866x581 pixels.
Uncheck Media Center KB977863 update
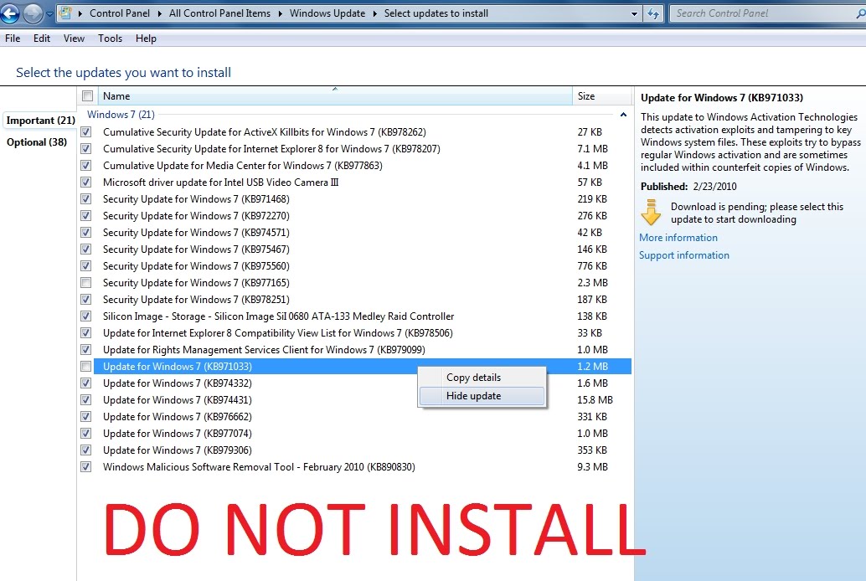pyautogui.click(x=85, y=165)
